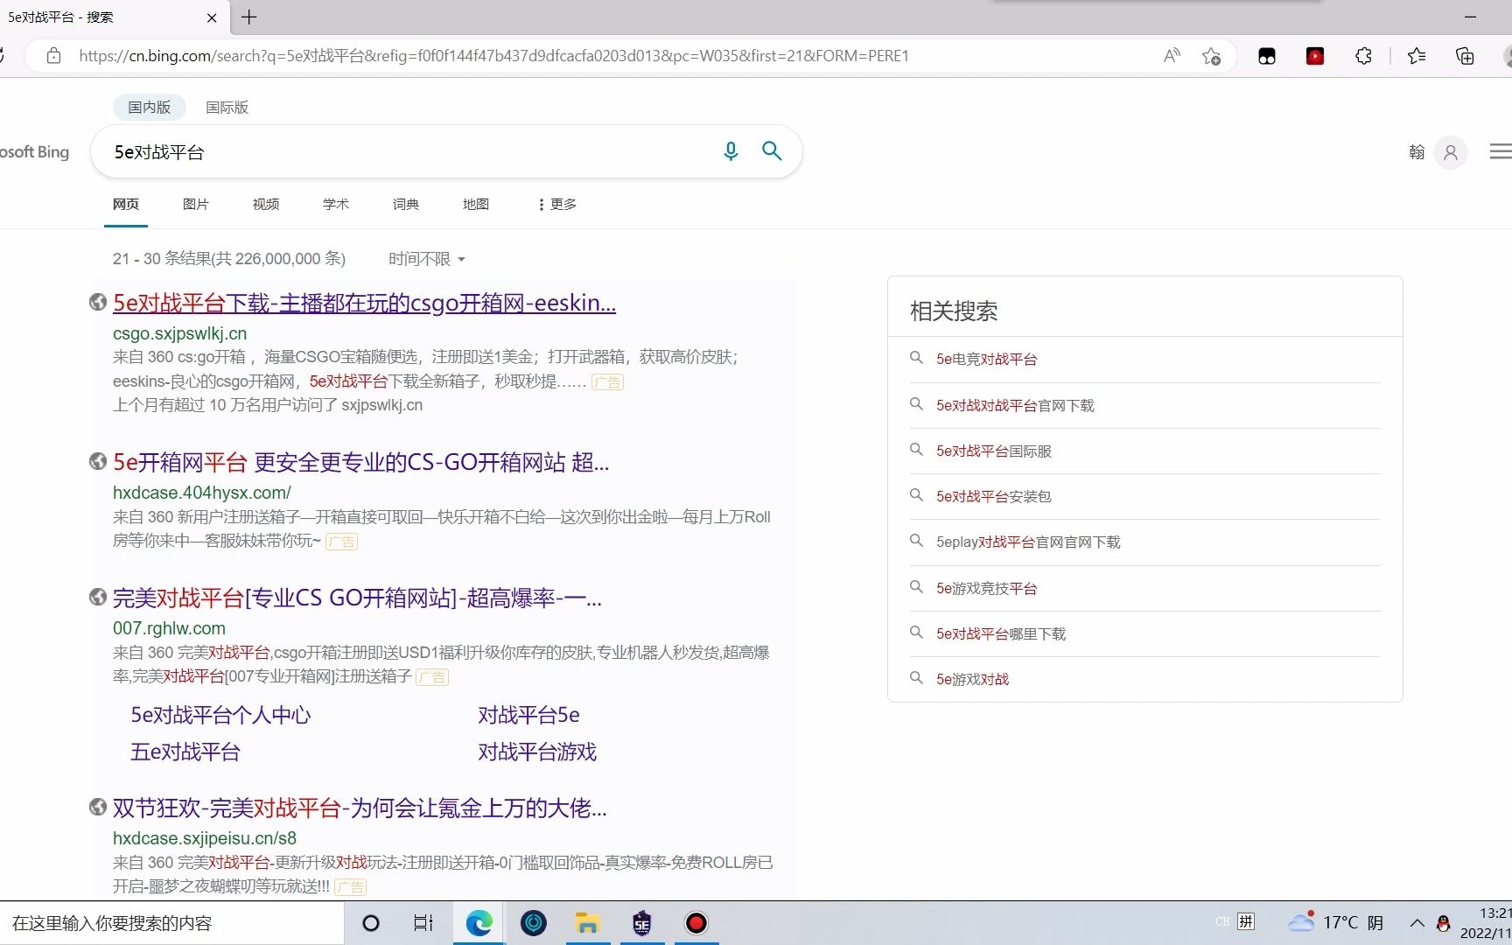Open related search 5eplay对战平台官网官网下载
Screen dimensions: 1512x945
click(1028, 542)
